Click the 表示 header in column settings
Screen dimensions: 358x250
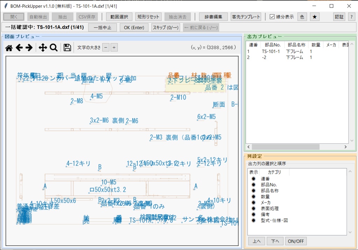point(253,172)
